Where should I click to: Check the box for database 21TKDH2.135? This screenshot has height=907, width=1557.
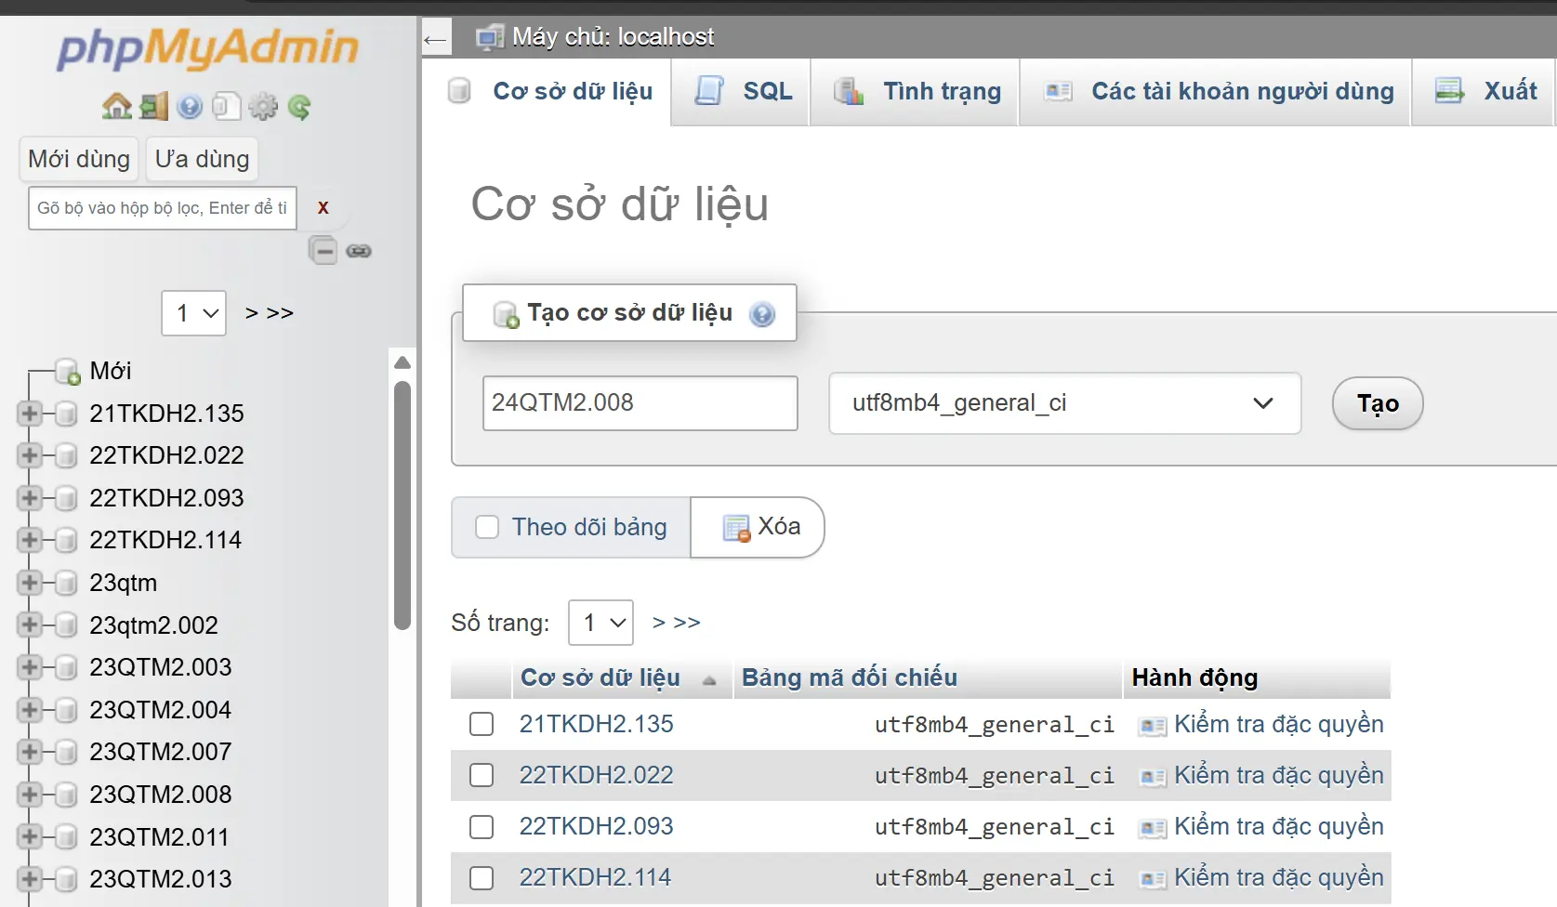click(x=482, y=724)
